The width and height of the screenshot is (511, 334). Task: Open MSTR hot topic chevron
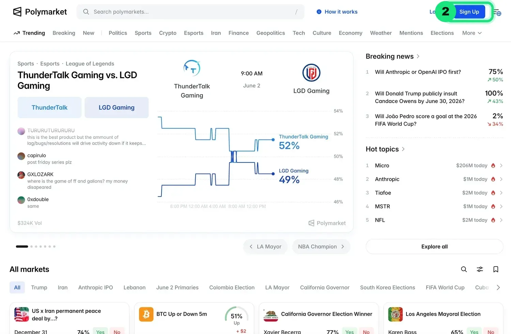pos(501,206)
